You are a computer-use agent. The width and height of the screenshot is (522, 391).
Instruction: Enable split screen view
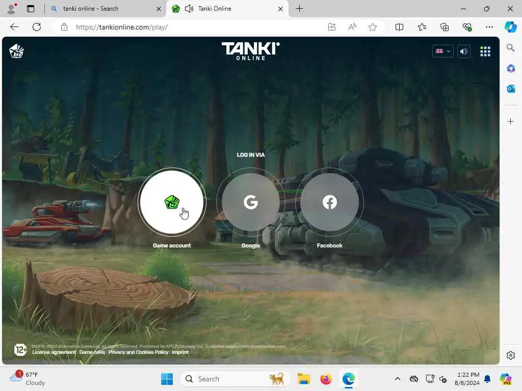point(399,27)
